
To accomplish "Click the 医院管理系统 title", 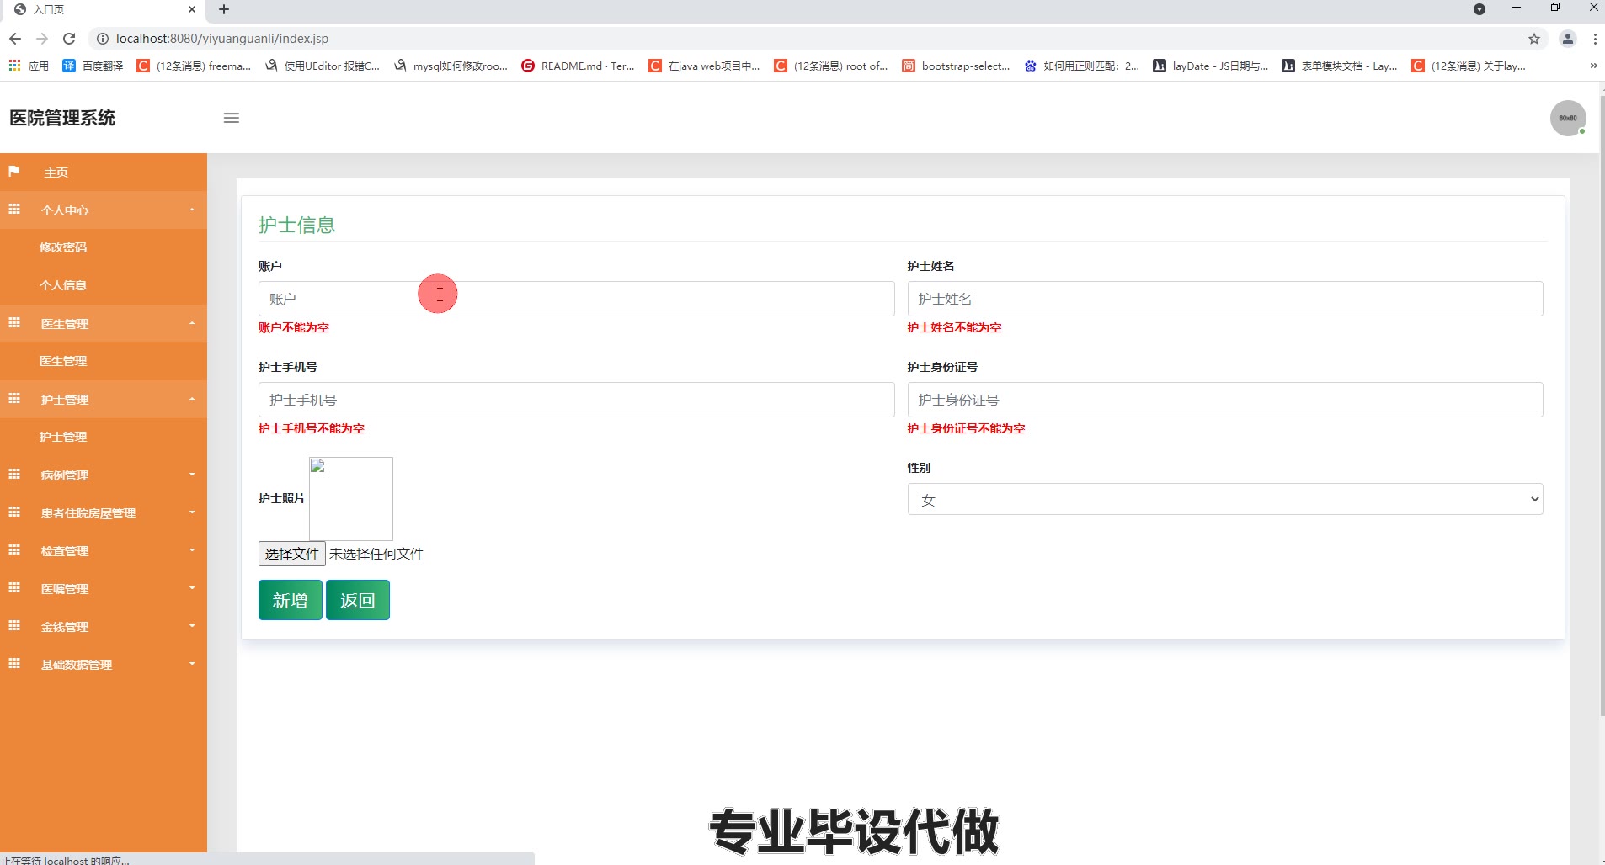I will (62, 118).
